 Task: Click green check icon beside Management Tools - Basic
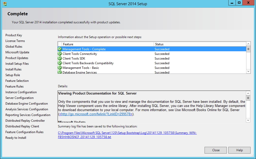[x=60, y=68]
